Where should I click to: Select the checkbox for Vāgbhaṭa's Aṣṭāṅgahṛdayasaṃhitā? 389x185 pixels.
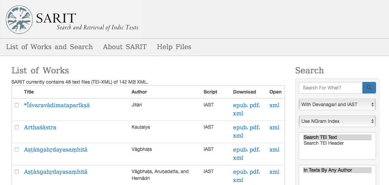(17, 150)
